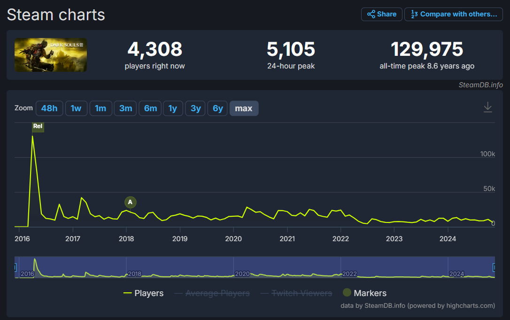Open Compare with others dialog

click(453, 14)
